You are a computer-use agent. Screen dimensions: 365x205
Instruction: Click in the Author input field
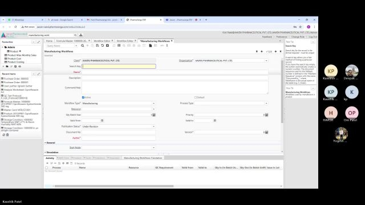119,138
